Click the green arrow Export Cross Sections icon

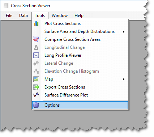(x=36, y=87)
